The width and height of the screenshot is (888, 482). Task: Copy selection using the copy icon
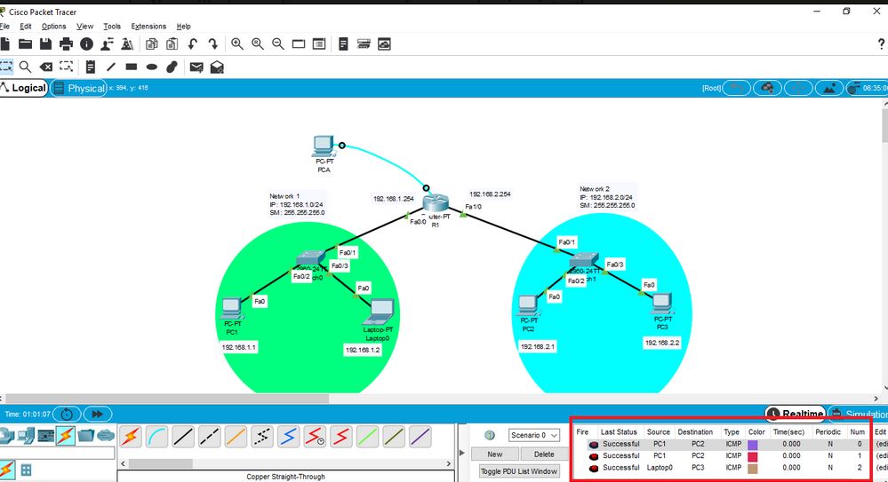pos(151,44)
